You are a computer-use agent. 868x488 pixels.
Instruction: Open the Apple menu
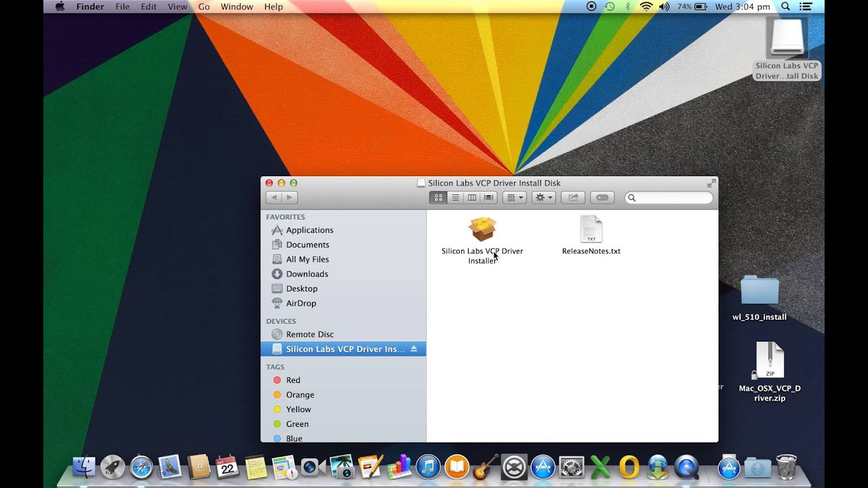[60, 7]
